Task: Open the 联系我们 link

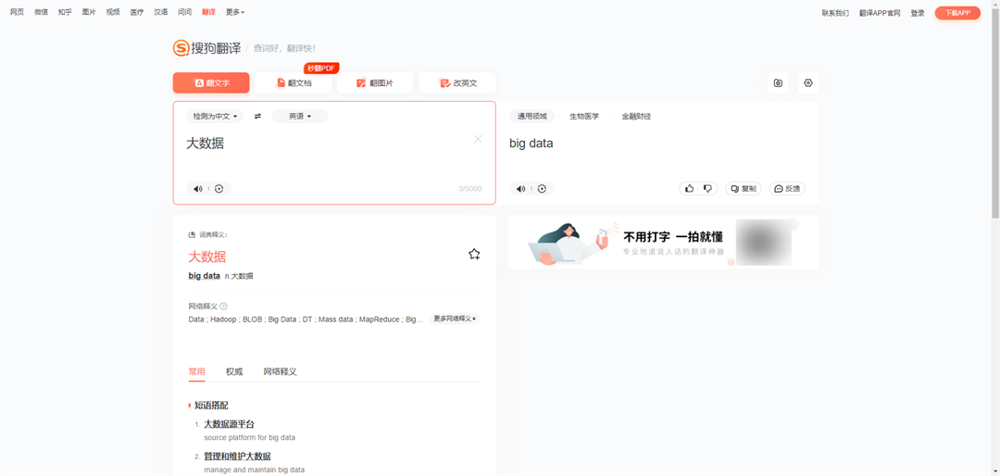Action: pos(835,13)
